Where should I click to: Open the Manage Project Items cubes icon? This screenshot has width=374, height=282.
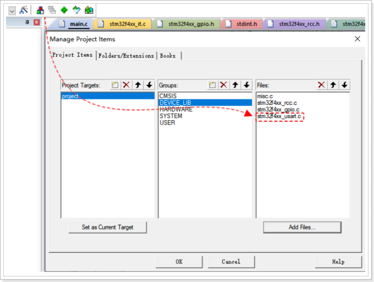click(x=40, y=10)
